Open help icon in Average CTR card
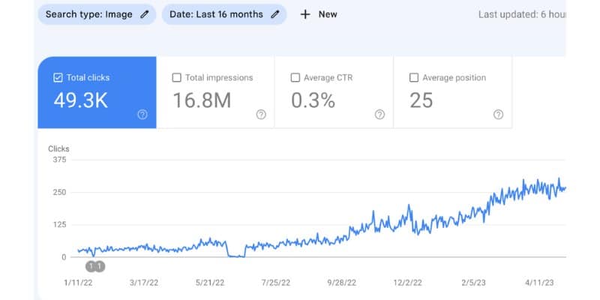 379,115
